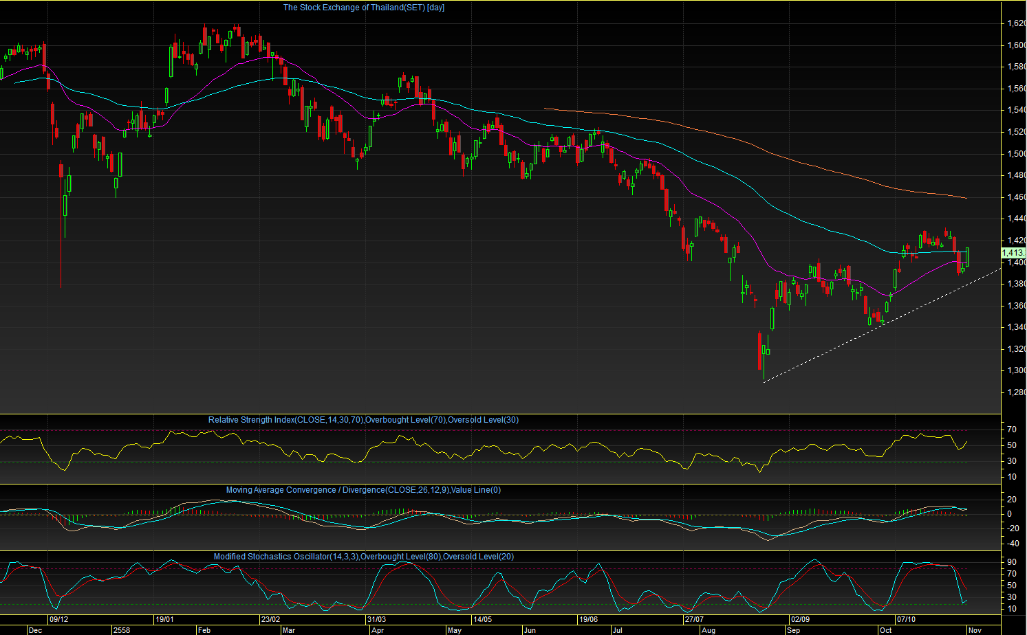Click the 27/07 date marker
Screen dimensions: 1027x635
(694, 619)
